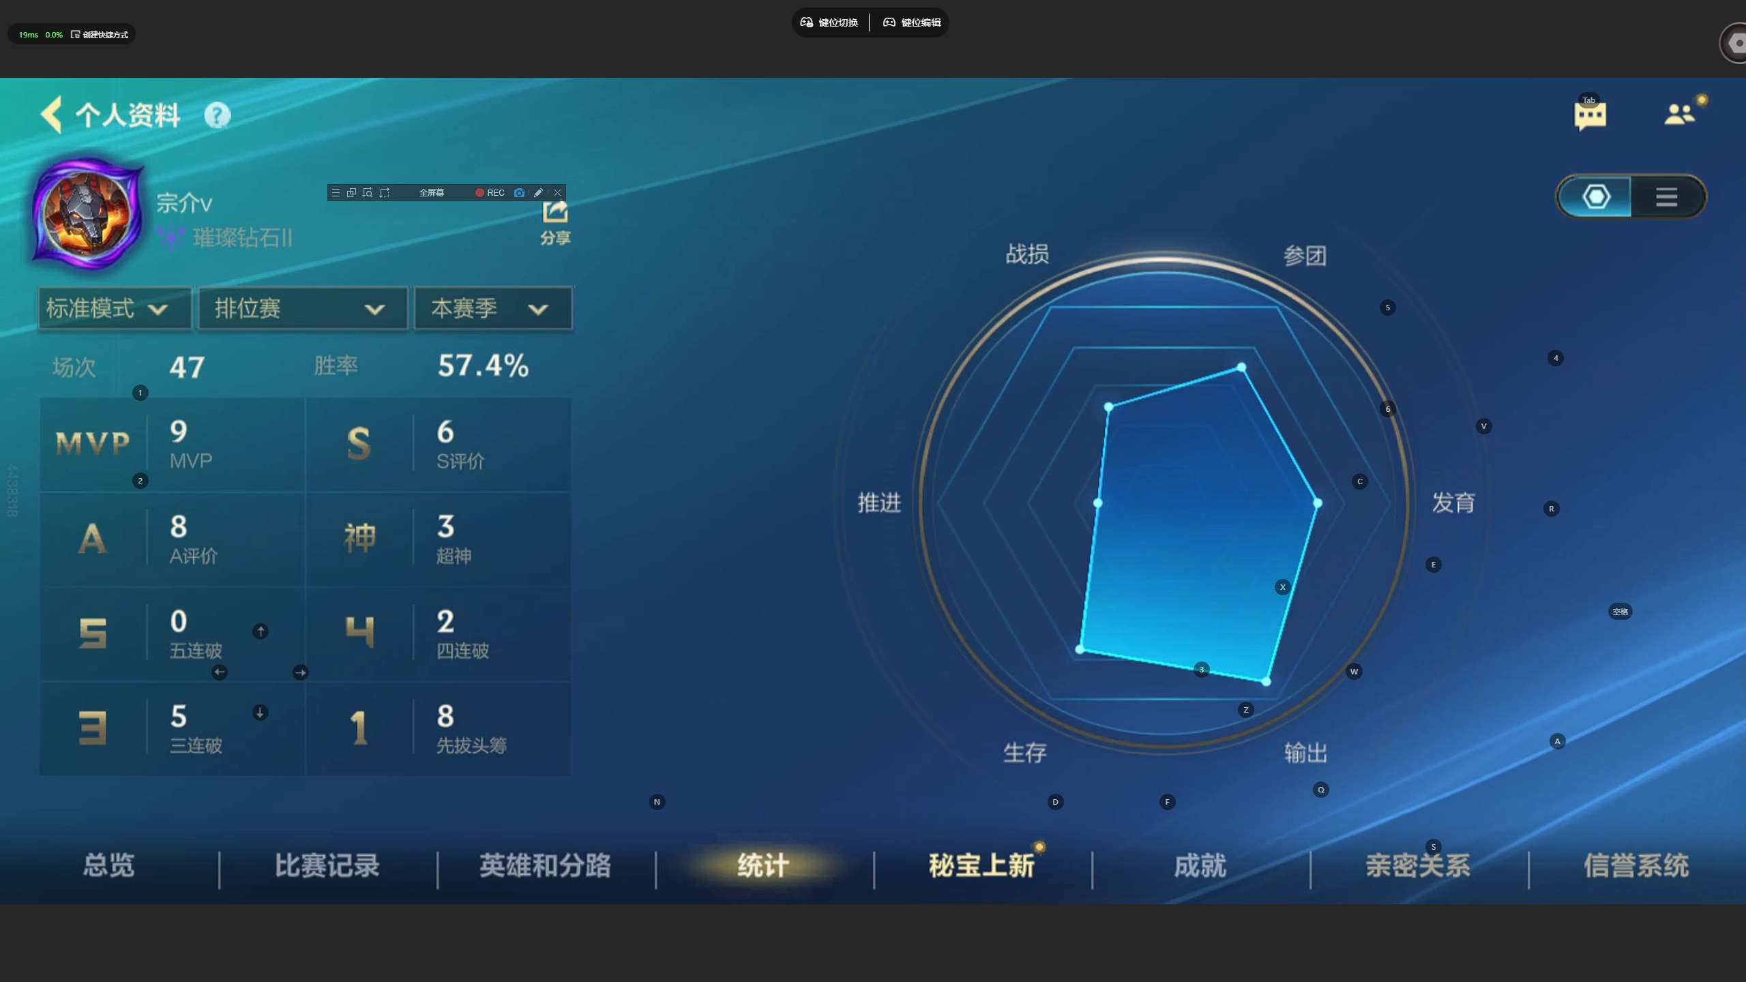
Task: Switch to hexagon radar chart view
Action: [1595, 197]
